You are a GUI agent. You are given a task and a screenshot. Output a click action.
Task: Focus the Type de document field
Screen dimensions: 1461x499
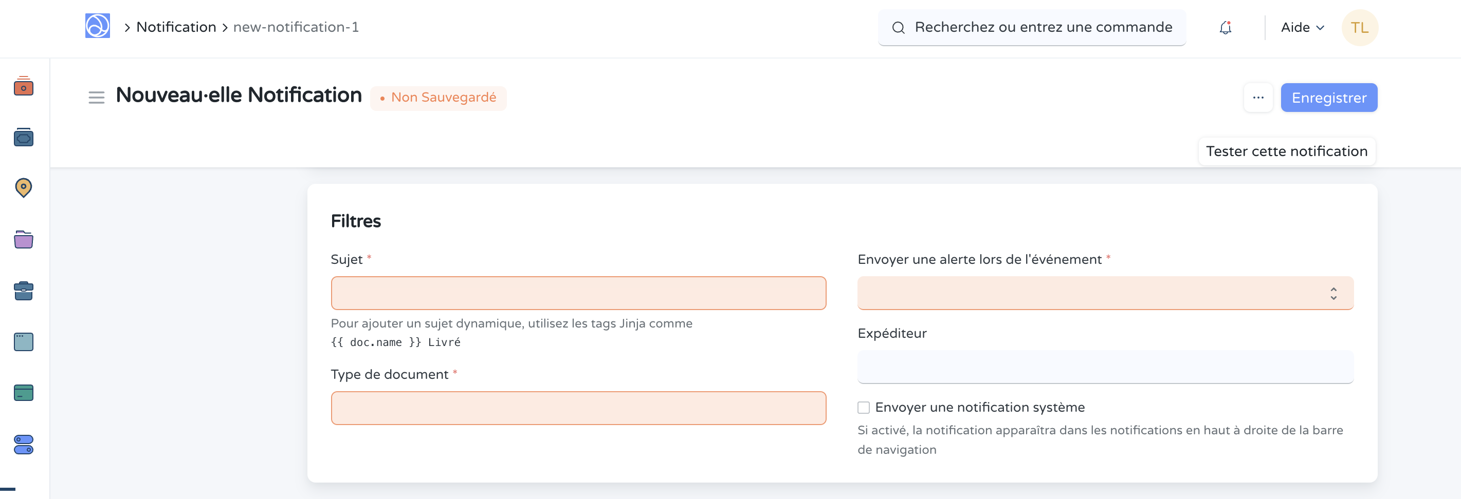(x=578, y=408)
